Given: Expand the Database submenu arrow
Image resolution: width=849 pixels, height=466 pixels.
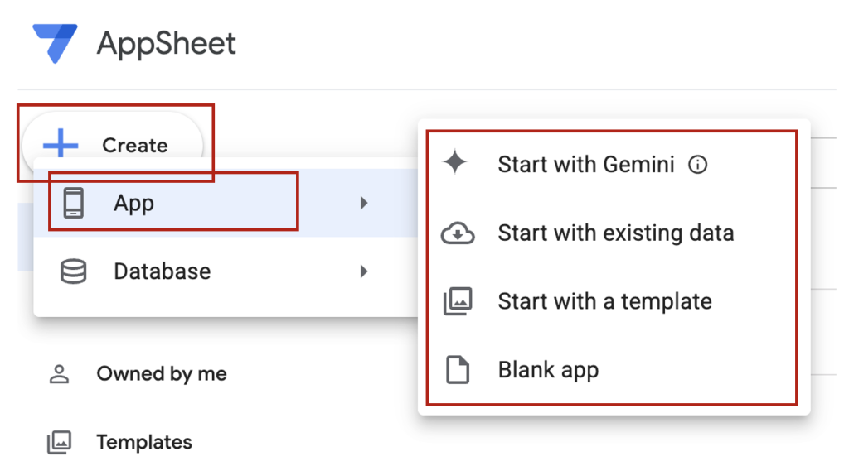Looking at the screenshot, I should (364, 271).
